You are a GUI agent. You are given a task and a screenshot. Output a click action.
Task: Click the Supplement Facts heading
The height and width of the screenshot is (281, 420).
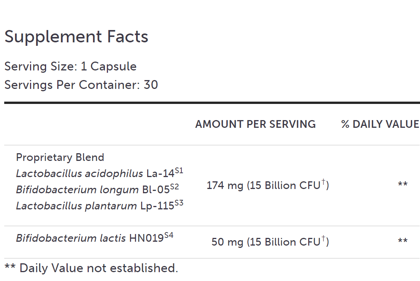click(76, 37)
